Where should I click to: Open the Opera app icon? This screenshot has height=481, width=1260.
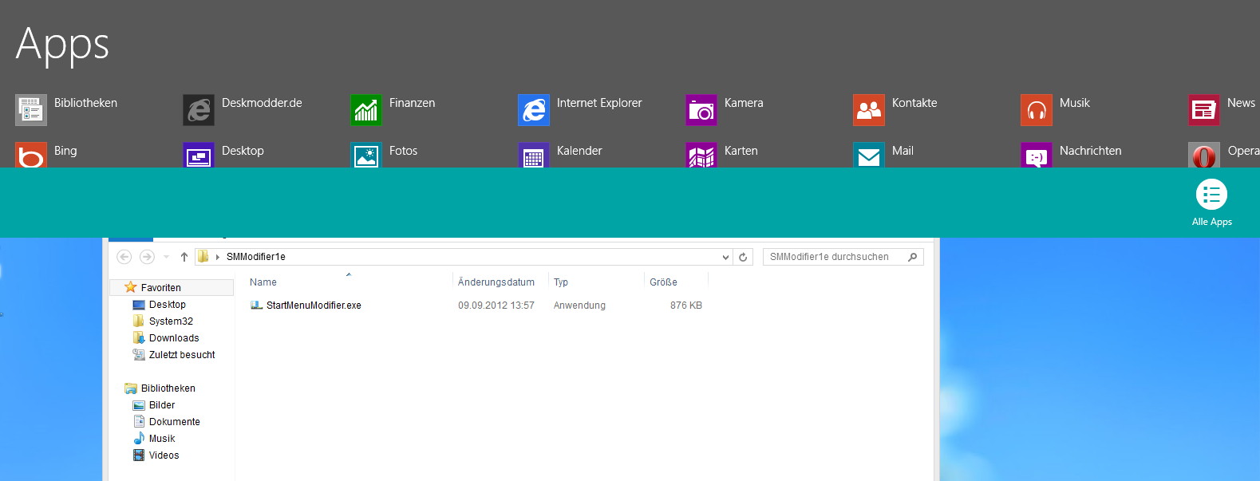1204,155
